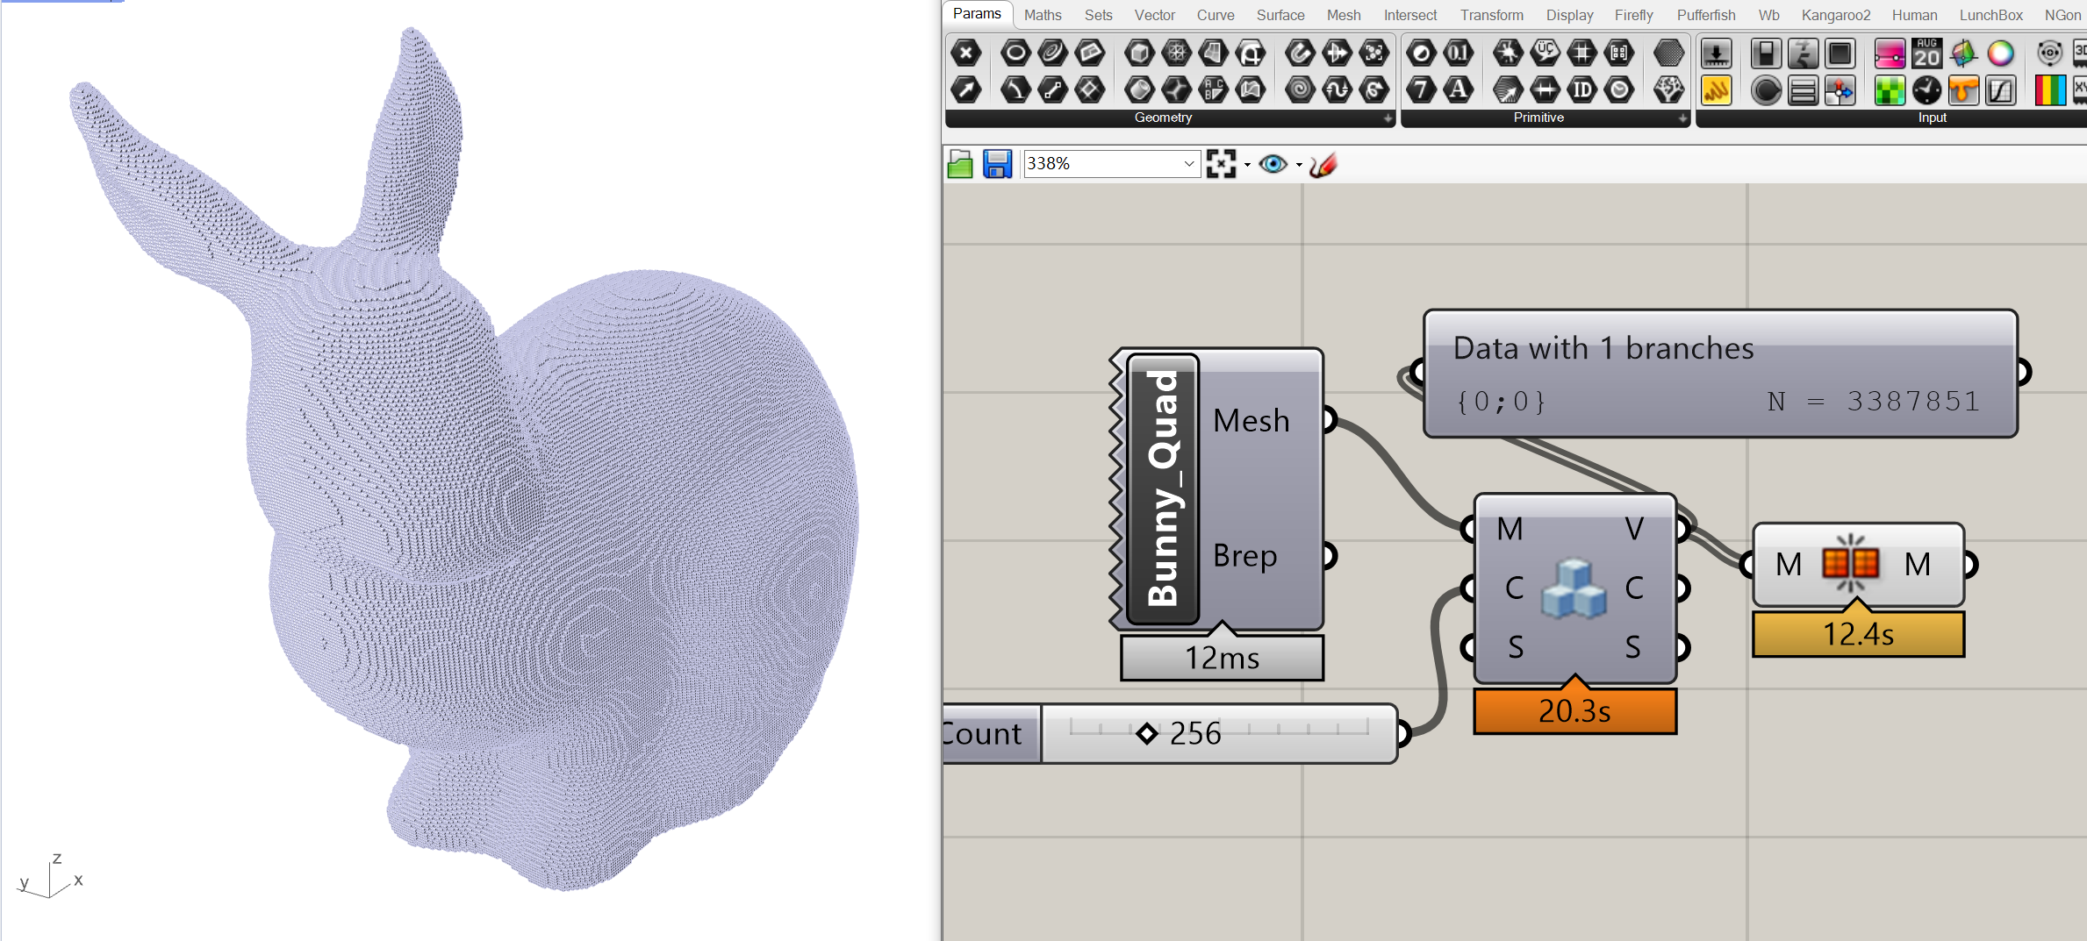Click the 'Data with 1 branches' panel
The image size is (2087, 941).
pos(1720,374)
